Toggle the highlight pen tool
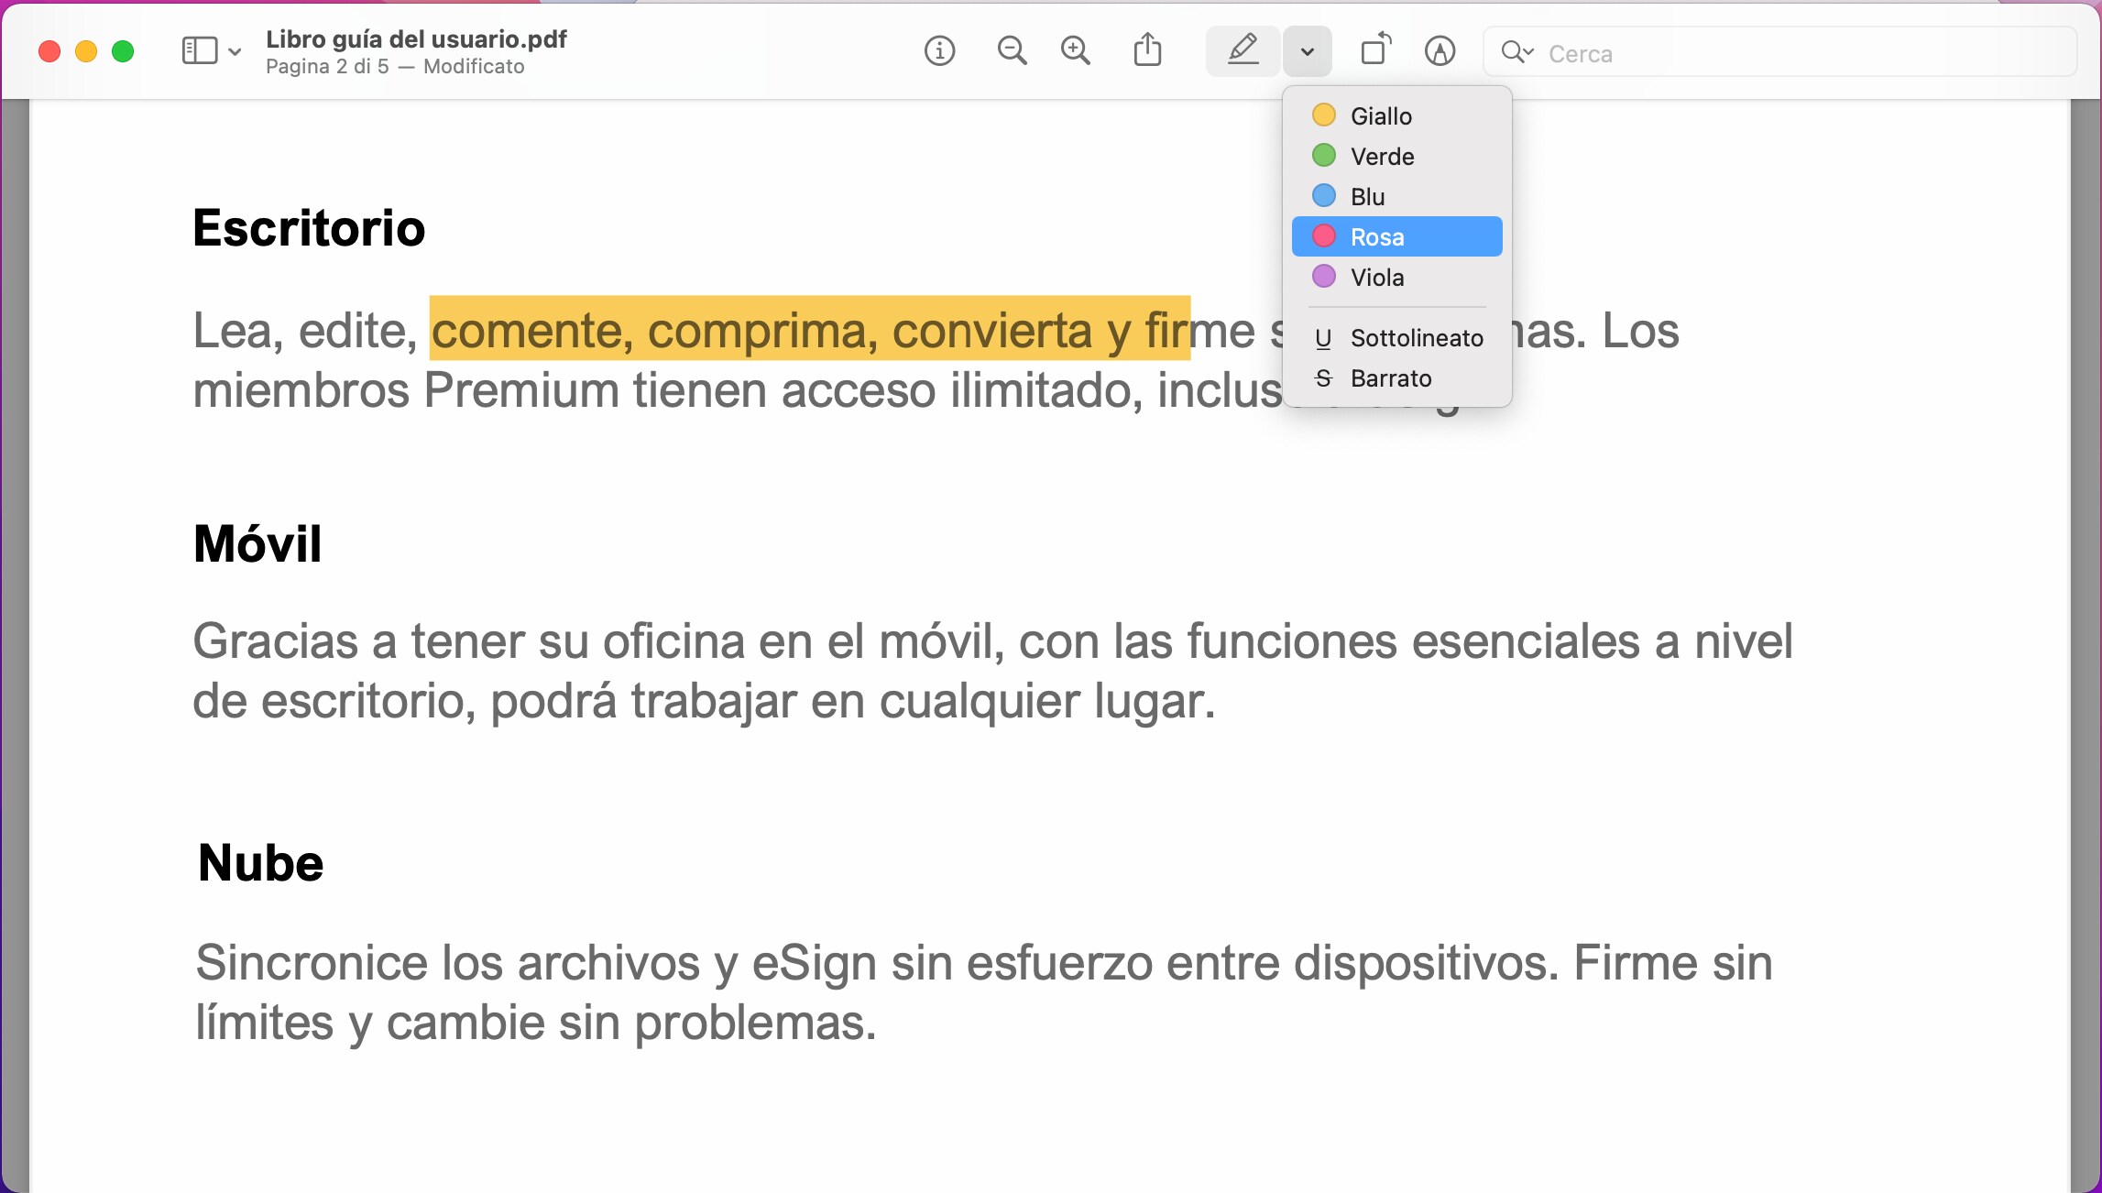2102x1193 pixels. (1243, 51)
